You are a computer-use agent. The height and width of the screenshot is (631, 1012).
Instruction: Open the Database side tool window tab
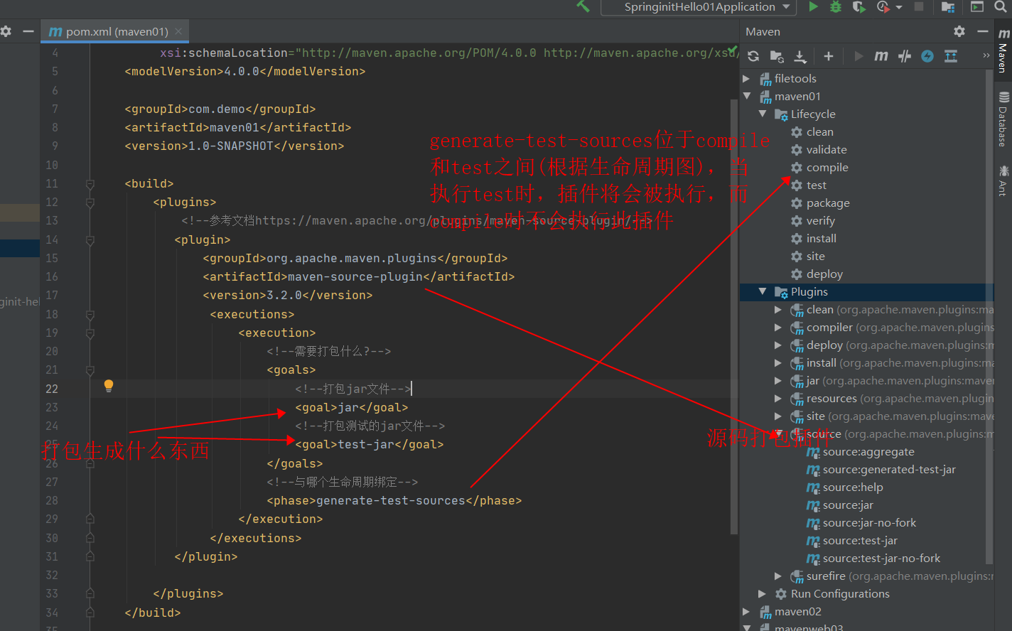[x=1003, y=119]
